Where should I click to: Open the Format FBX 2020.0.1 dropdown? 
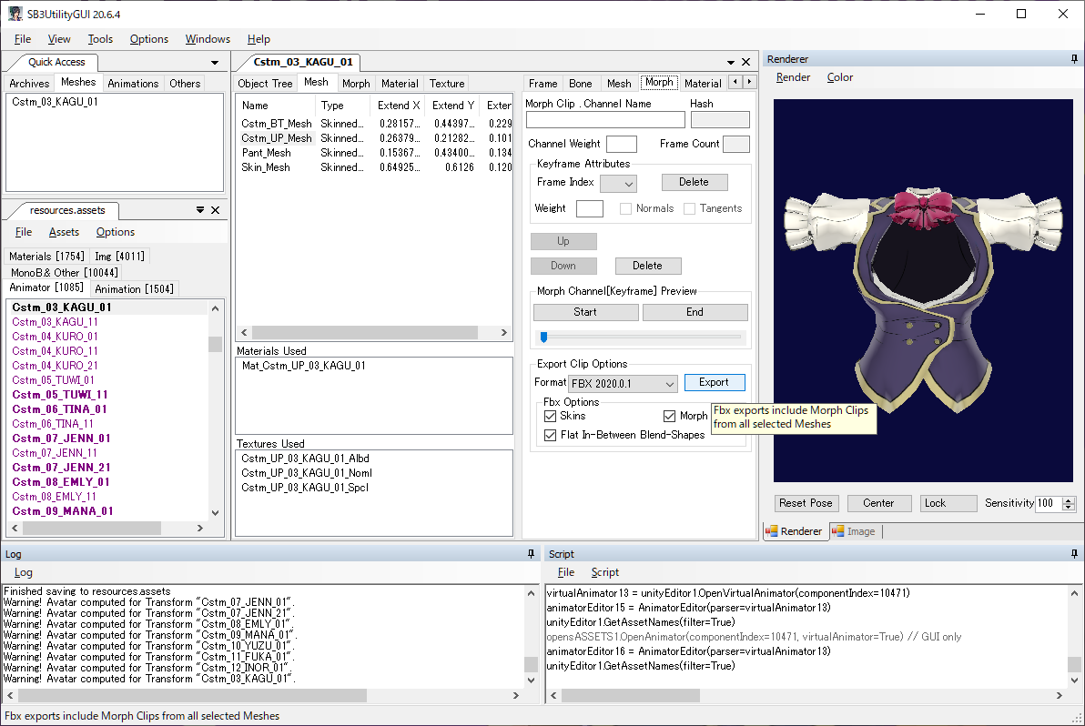pyautogui.click(x=623, y=383)
